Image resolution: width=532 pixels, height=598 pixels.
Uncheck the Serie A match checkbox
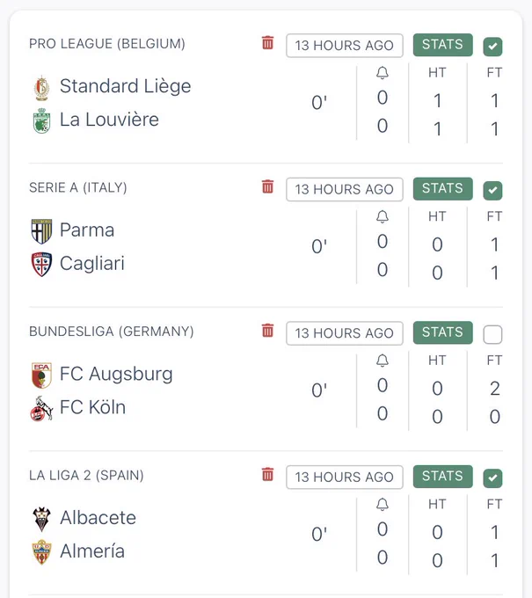[492, 190]
